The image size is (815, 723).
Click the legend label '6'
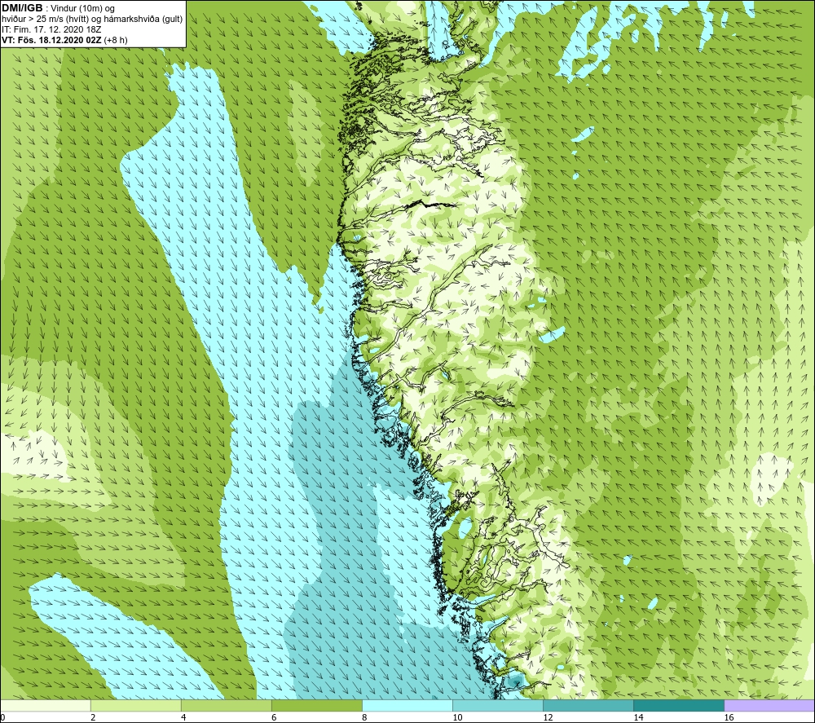(x=274, y=717)
